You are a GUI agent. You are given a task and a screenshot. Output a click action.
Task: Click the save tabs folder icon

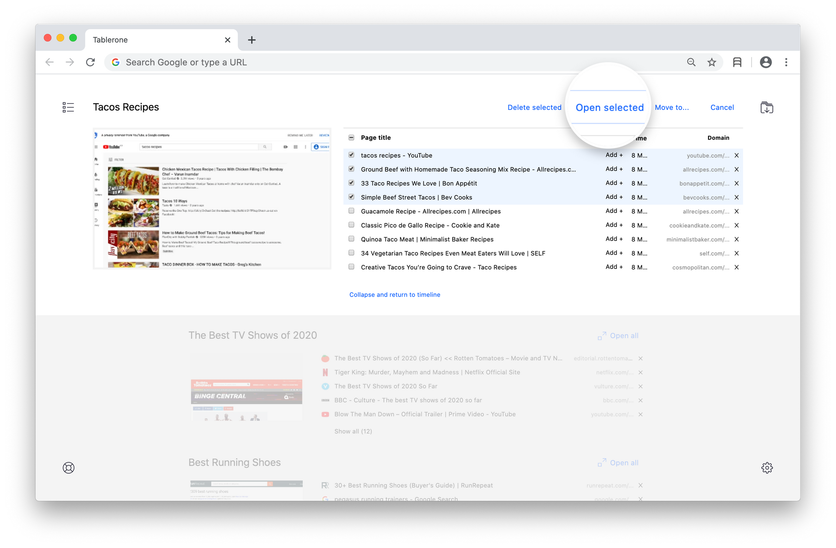[767, 107]
